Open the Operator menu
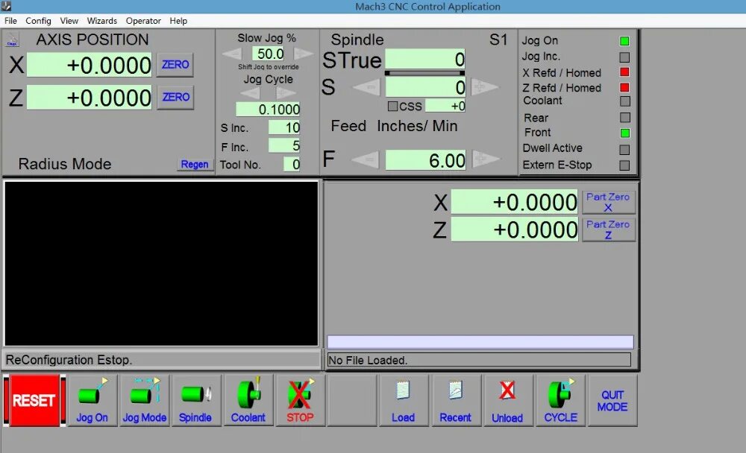Viewport: 746px width, 453px height. [x=143, y=21]
